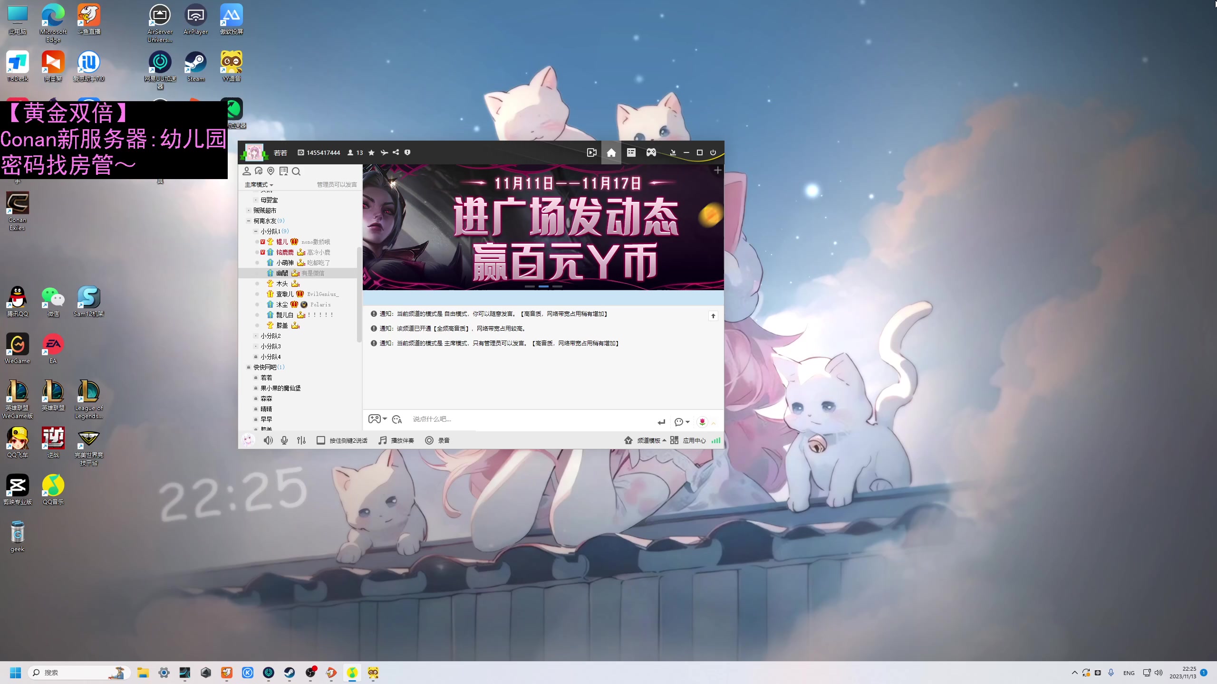Open the 主席模式 speaking mode dropdown
This screenshot has height=684, width=1217.
point(259,185)
